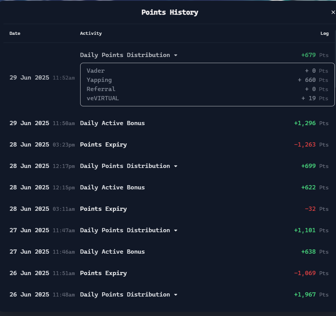This screenshot has height=316, width=336.
Task: Select the Referral breakdown row label
Action: 101,89
